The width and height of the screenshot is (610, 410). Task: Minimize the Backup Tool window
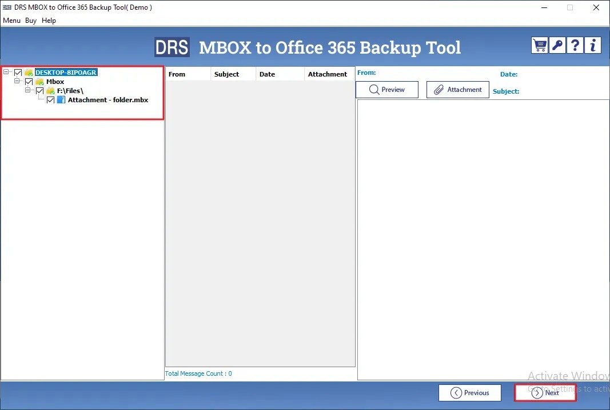544,7
